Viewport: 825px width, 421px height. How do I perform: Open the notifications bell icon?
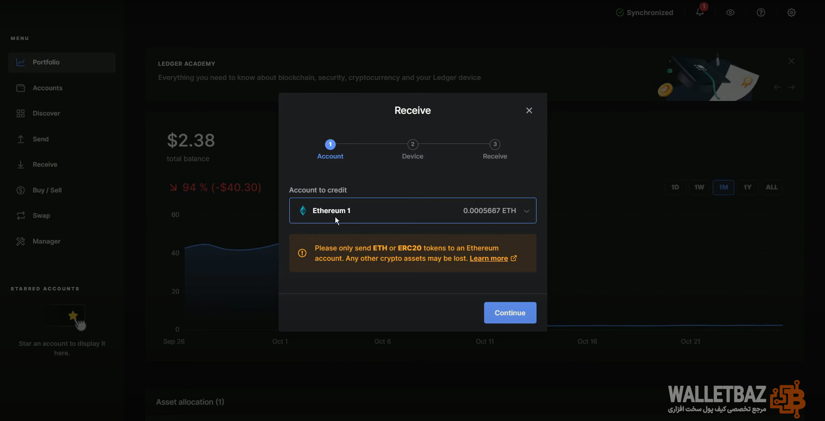click(x=700, y=12)
